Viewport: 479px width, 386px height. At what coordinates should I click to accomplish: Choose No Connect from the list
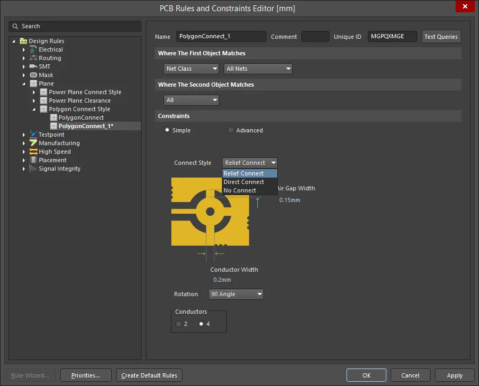(x=250, y=190)
